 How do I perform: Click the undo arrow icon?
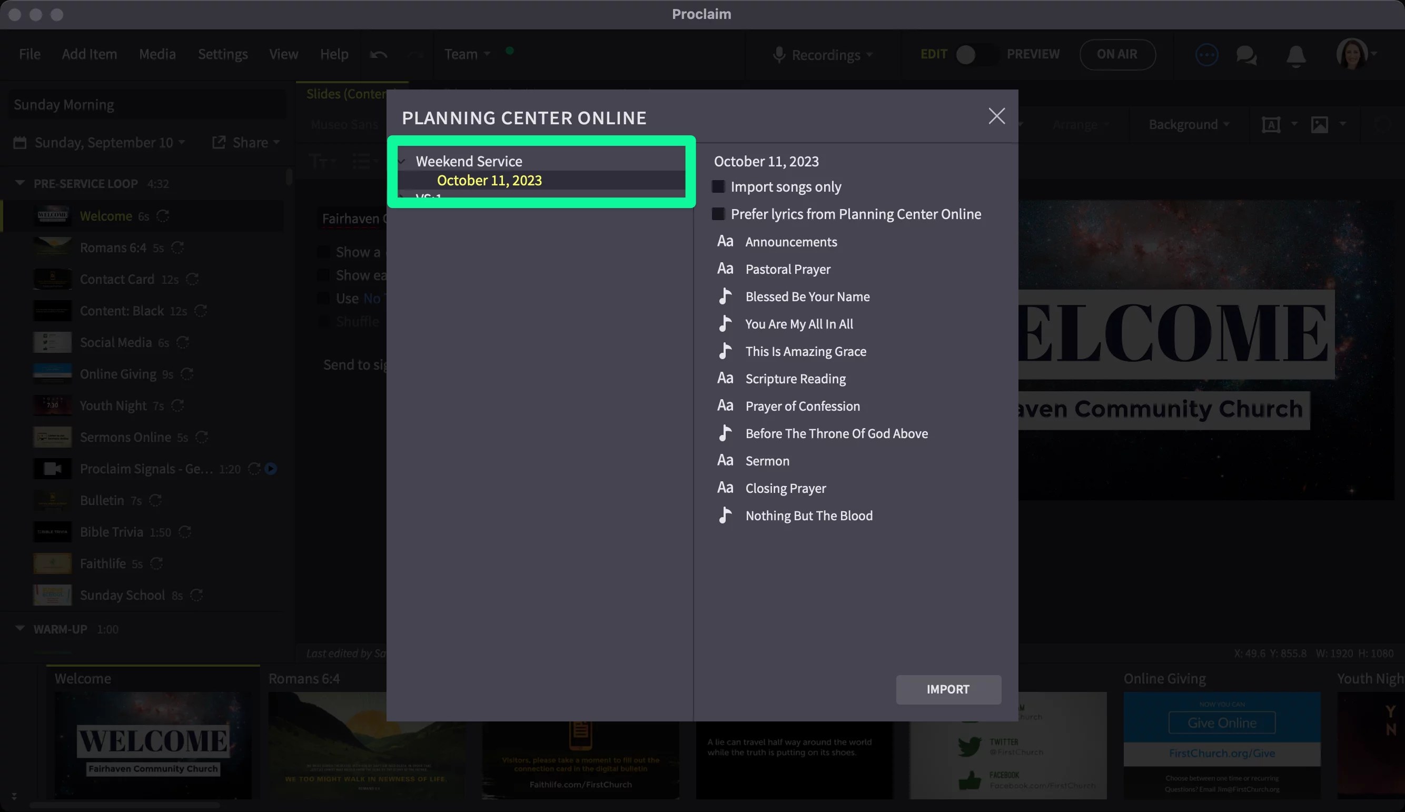(379, 54)
